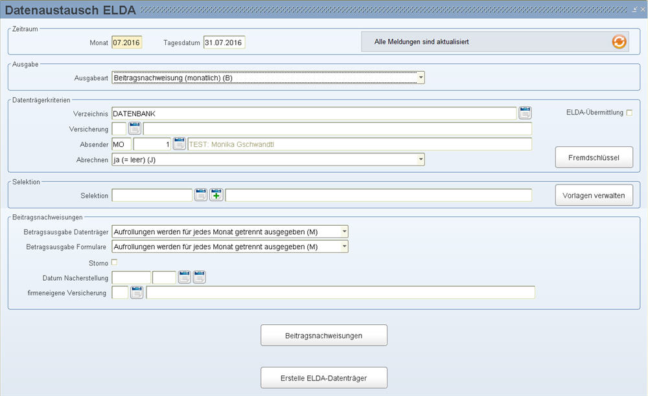Click first Datum Nacherstellung input field
648x396 pixels.
[x=131, y=278]
